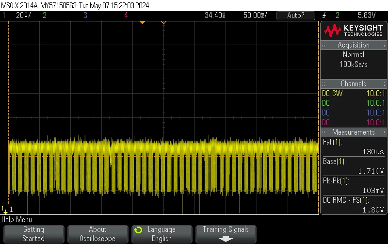The width and height of the screenshot is (388, 244).
Task: Click the yellow DC BW channel 1 row
Action: [x=354, y=93]
